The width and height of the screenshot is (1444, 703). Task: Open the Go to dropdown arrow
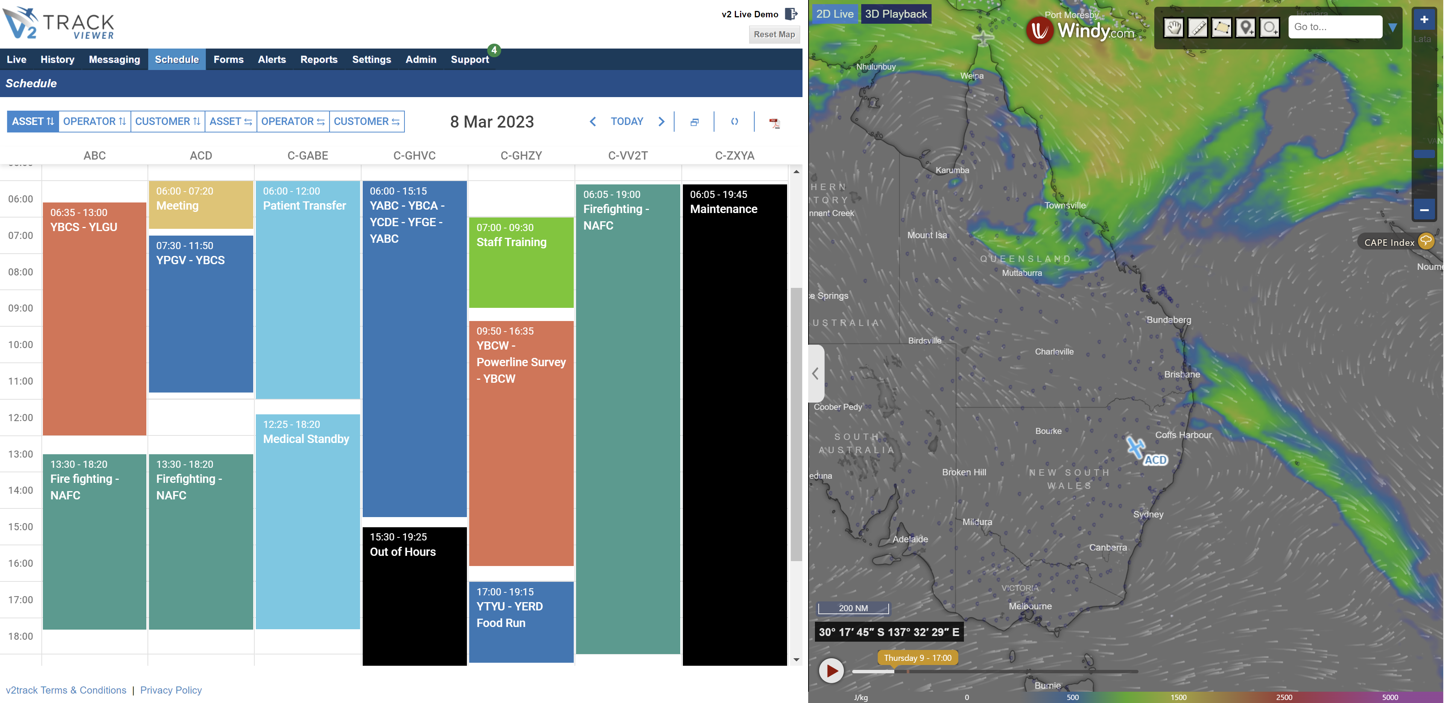click(1392, 27)
